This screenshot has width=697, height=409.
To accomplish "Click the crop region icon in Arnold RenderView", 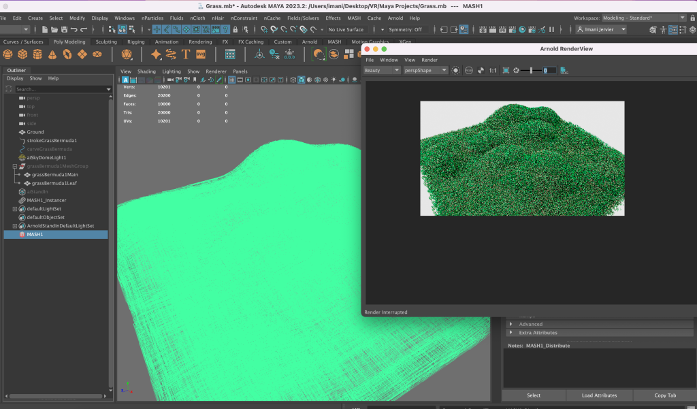I will (x=506, y=70).
